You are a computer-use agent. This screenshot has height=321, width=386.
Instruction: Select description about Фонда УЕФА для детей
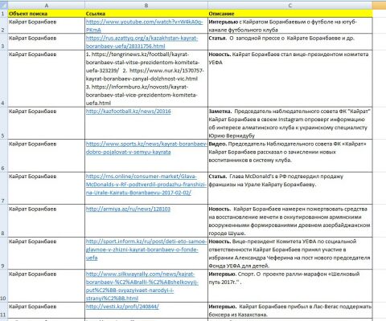[x=290, y=254]
